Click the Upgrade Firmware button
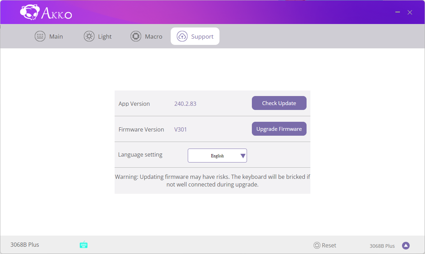The image size is (425, 254). 279,129
